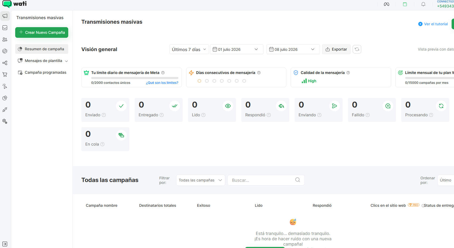Click the PRO badge in table header

pyautogui.click(x=414, y=205)
